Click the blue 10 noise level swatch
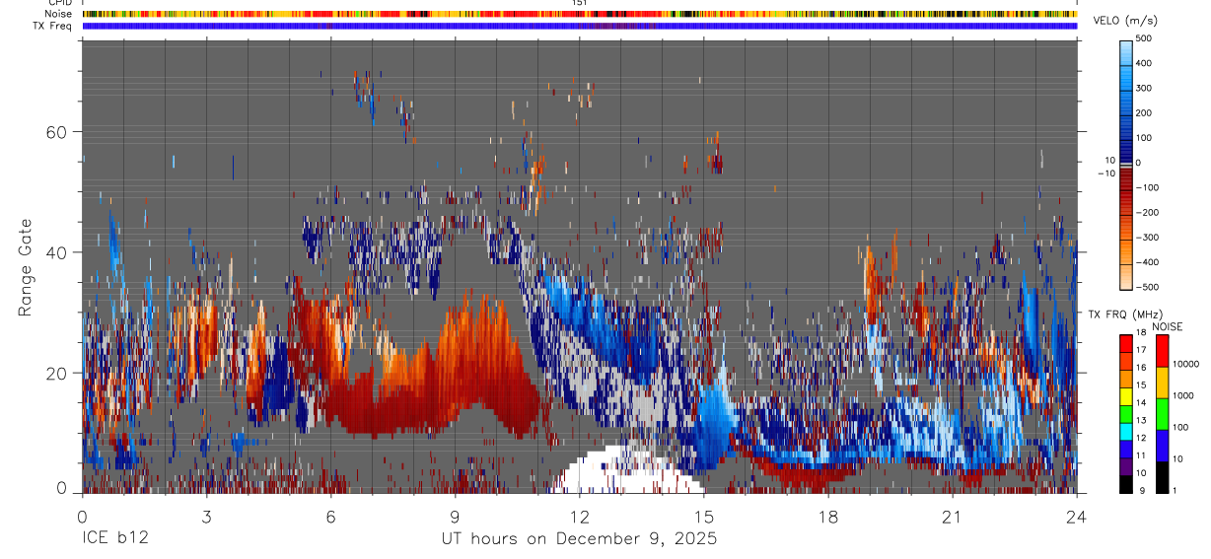 1161,445
